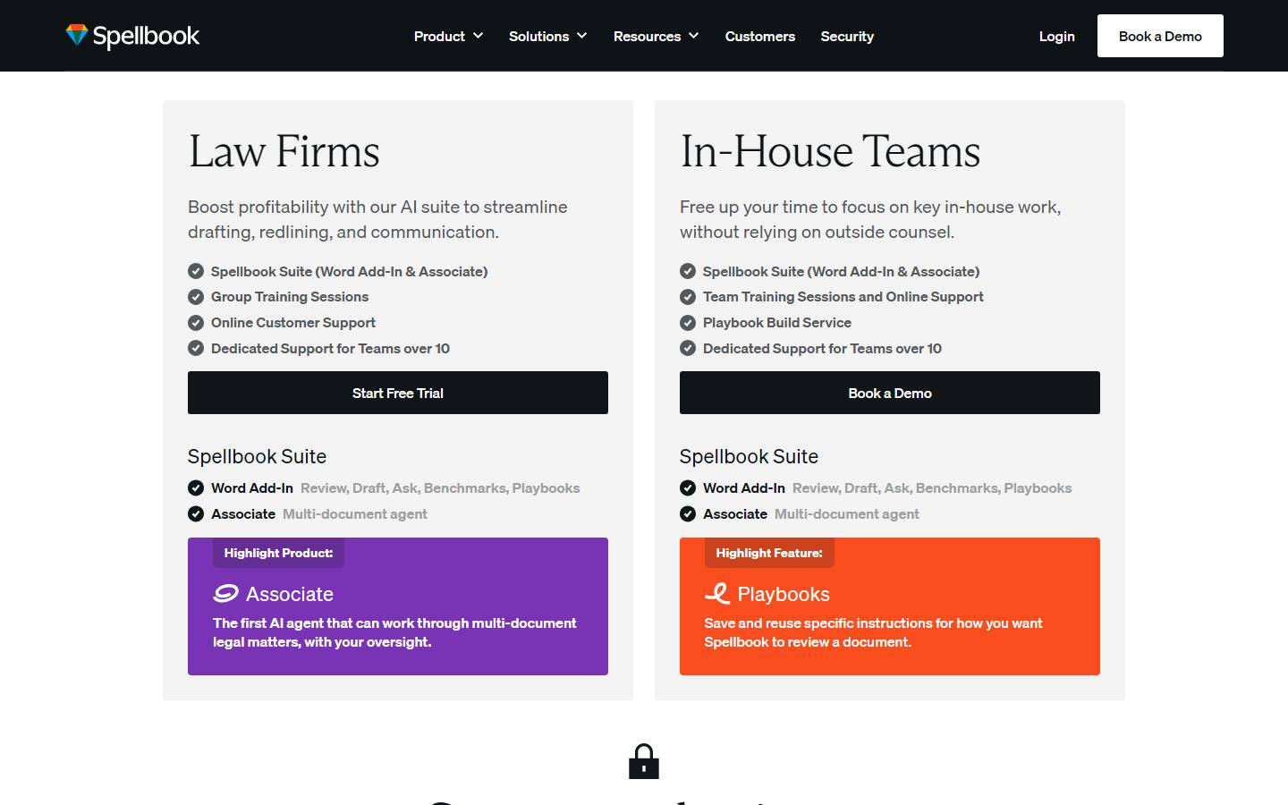Click the Playbooks feature icon

[717, 593]
